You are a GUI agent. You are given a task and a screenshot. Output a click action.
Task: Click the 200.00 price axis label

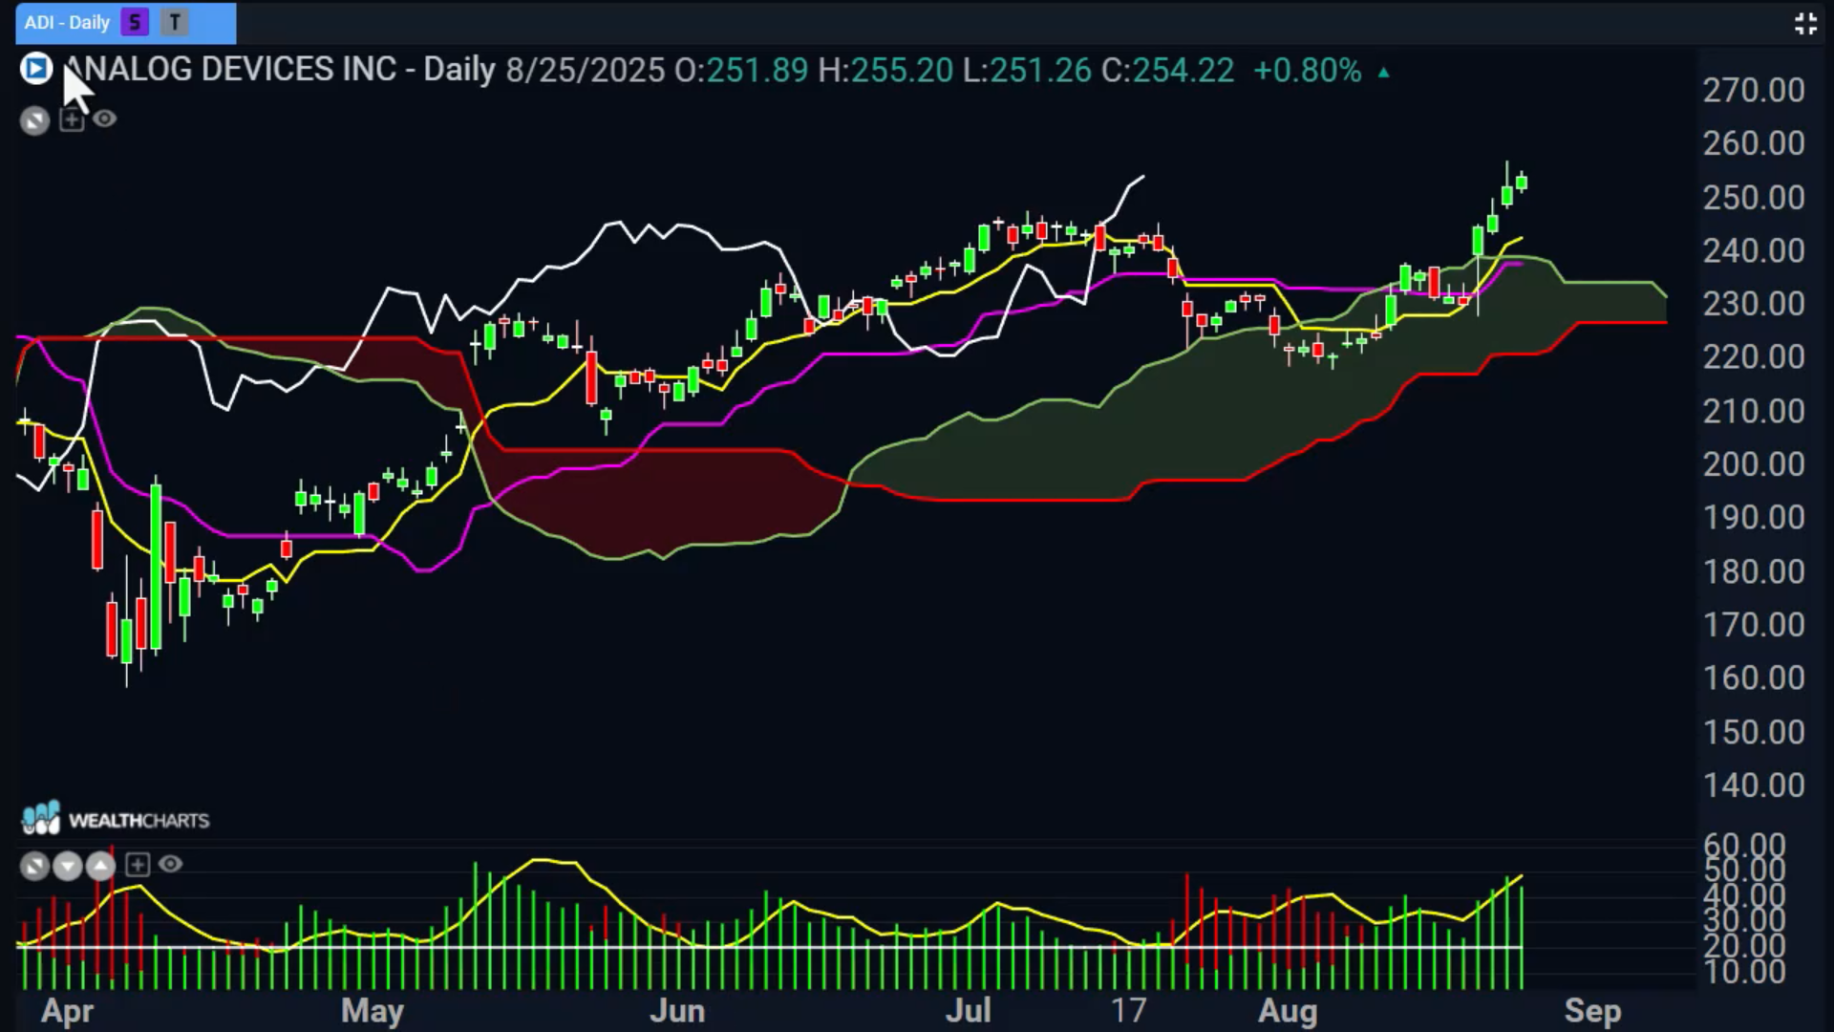coord(1754,464)
